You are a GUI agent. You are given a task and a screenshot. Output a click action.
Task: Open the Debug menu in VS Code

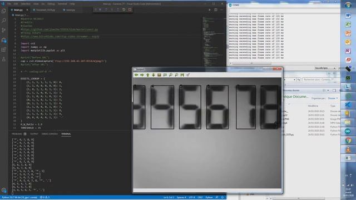pyautogui.click(x=51, y=4)
